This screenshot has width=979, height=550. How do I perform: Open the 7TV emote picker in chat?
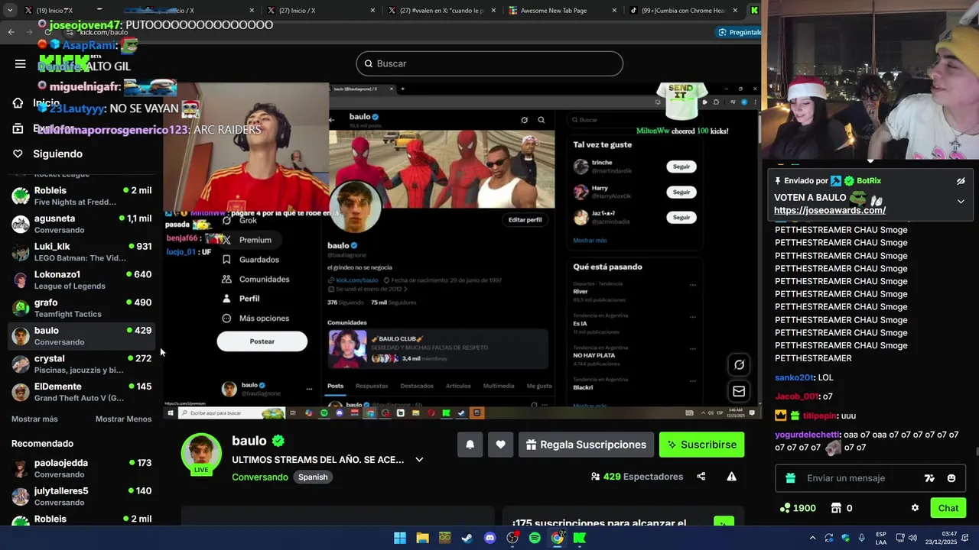[929, 478]
